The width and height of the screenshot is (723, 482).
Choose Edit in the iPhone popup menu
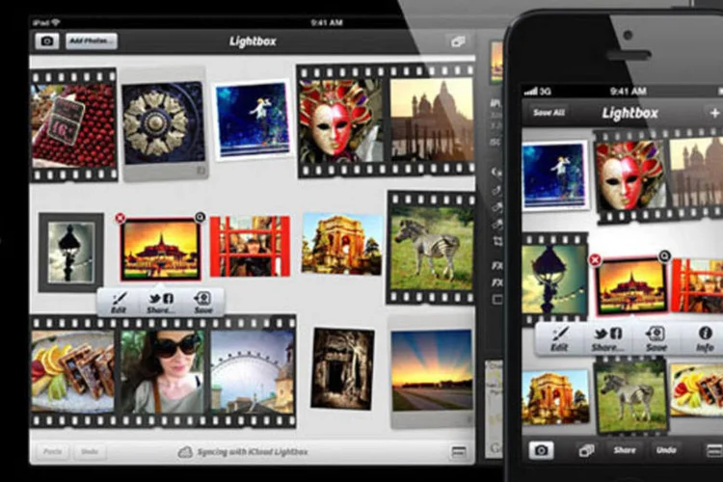[559, 339]
